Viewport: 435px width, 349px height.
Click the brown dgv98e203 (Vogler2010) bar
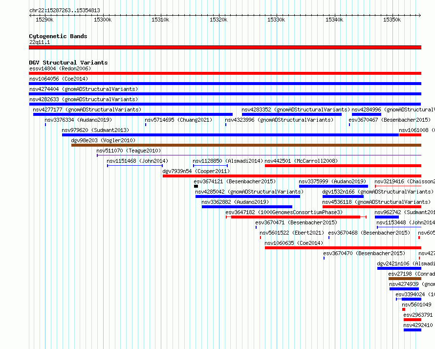click(x=246, y=145)
